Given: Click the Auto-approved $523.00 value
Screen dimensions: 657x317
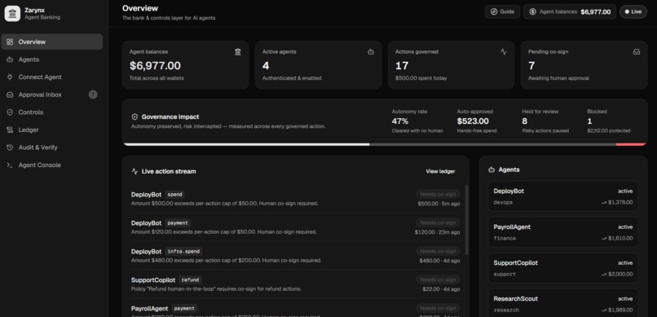Looking at the screenshot, I should coord(473,121).
